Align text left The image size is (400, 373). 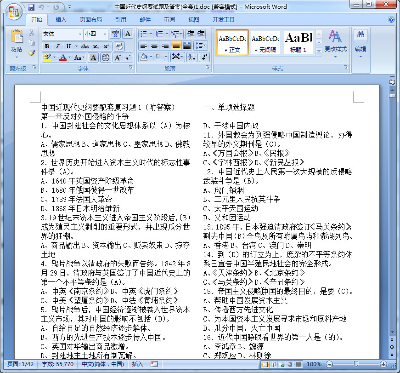(x=144, y=46)
